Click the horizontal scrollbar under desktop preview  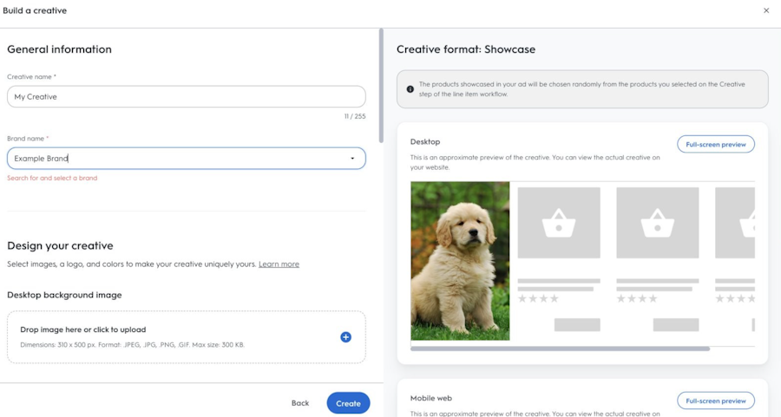click(560, 349)
